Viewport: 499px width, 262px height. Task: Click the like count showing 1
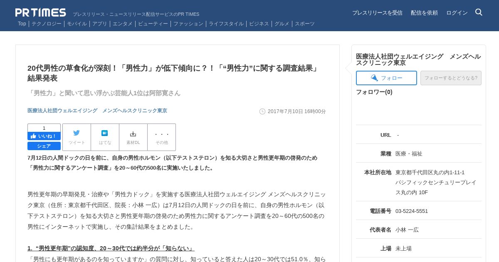pyautogui.click(x=44, y=128)
